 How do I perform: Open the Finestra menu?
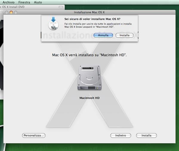tap(24, 2)
